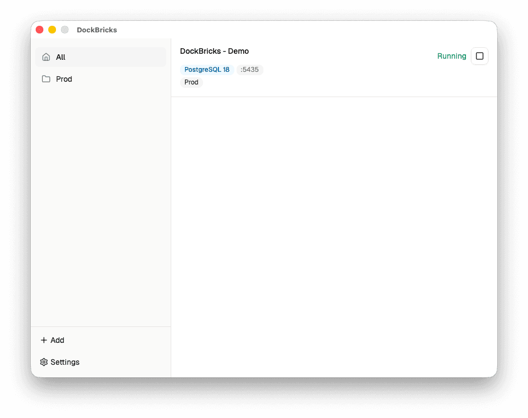The width and height of the screenshot is (528, 418).
Task: Click the green Running status text
Action: 451,56
